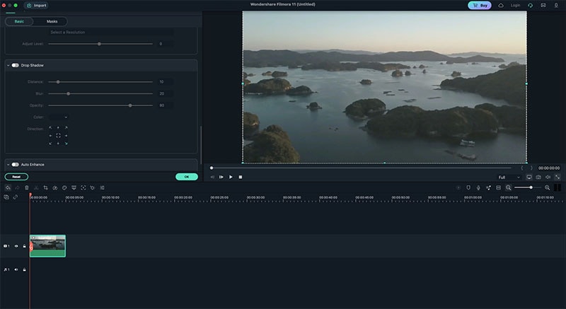
Task: Switch to the Basic tab
Action: 19,21
